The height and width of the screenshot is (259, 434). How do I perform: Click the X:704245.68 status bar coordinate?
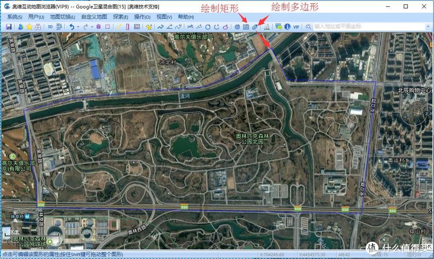[272, 255]
